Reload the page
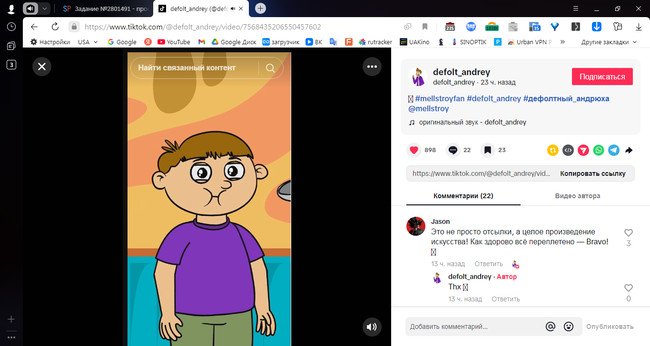 click(x=55, y=27)
